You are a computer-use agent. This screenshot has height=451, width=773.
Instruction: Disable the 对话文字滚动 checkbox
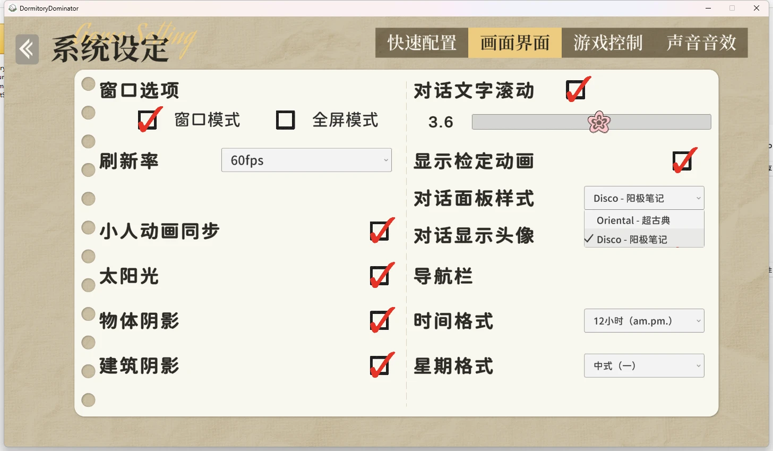[576, 90]
